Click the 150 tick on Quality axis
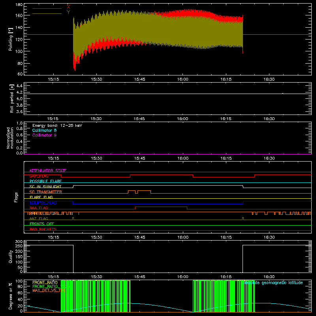 (x=19, y=256)
